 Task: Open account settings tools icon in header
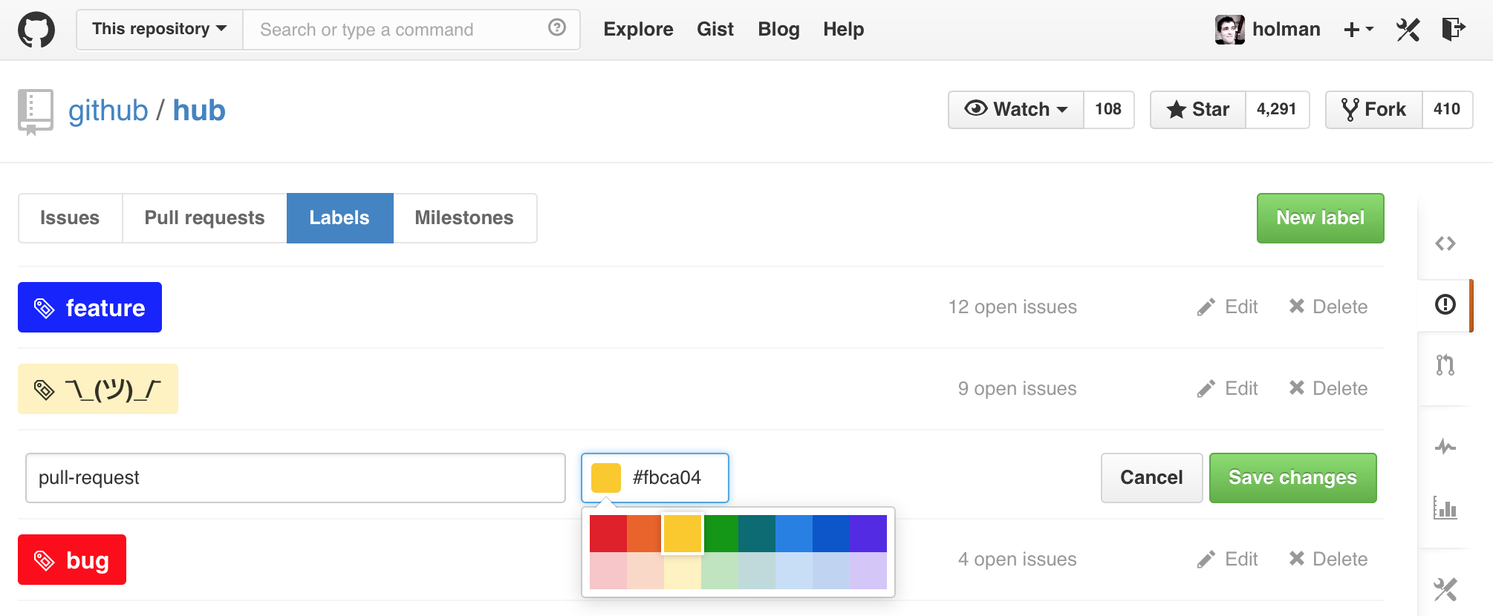1408,30
